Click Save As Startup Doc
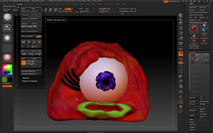This screenshot has width=213, height=133. [x=31, y=31]
